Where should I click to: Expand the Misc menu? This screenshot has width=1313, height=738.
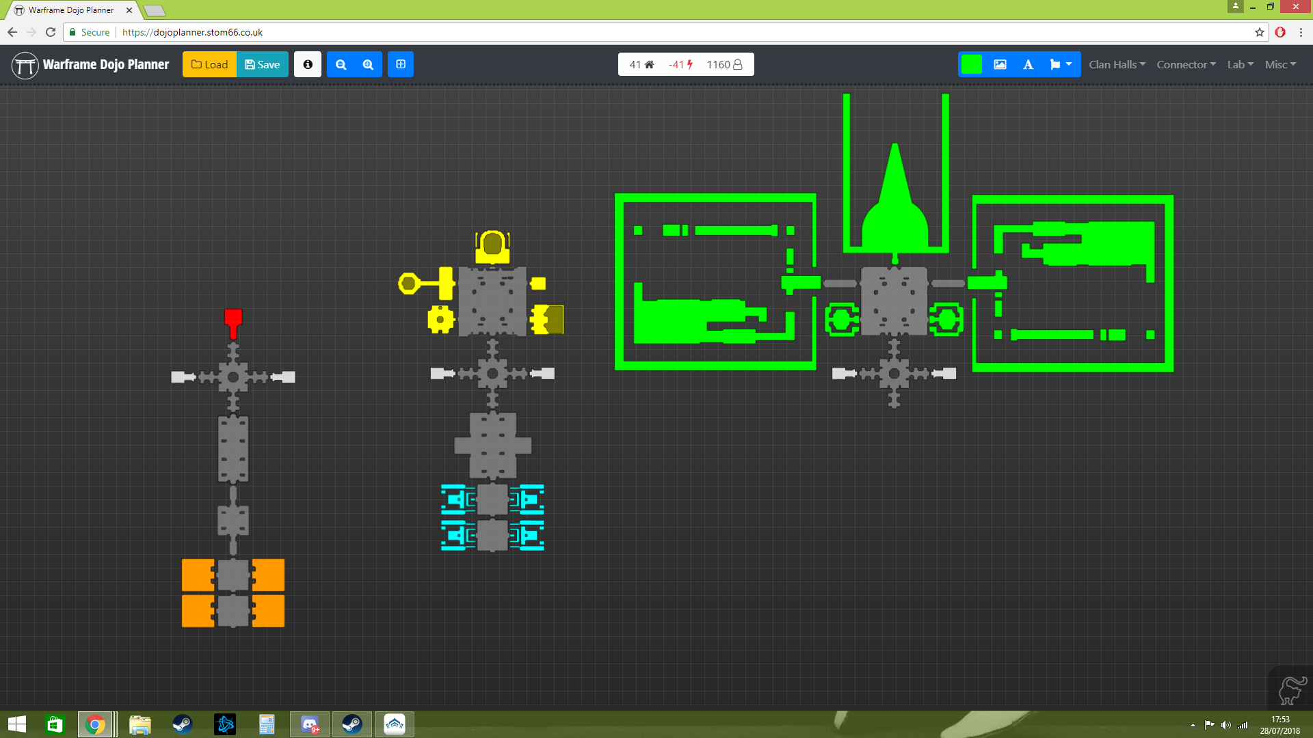(1280, 64)
